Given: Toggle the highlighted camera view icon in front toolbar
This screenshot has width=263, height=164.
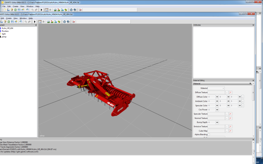Looking at the screenshot, I should pyautogui.click(x=40, y=22).
